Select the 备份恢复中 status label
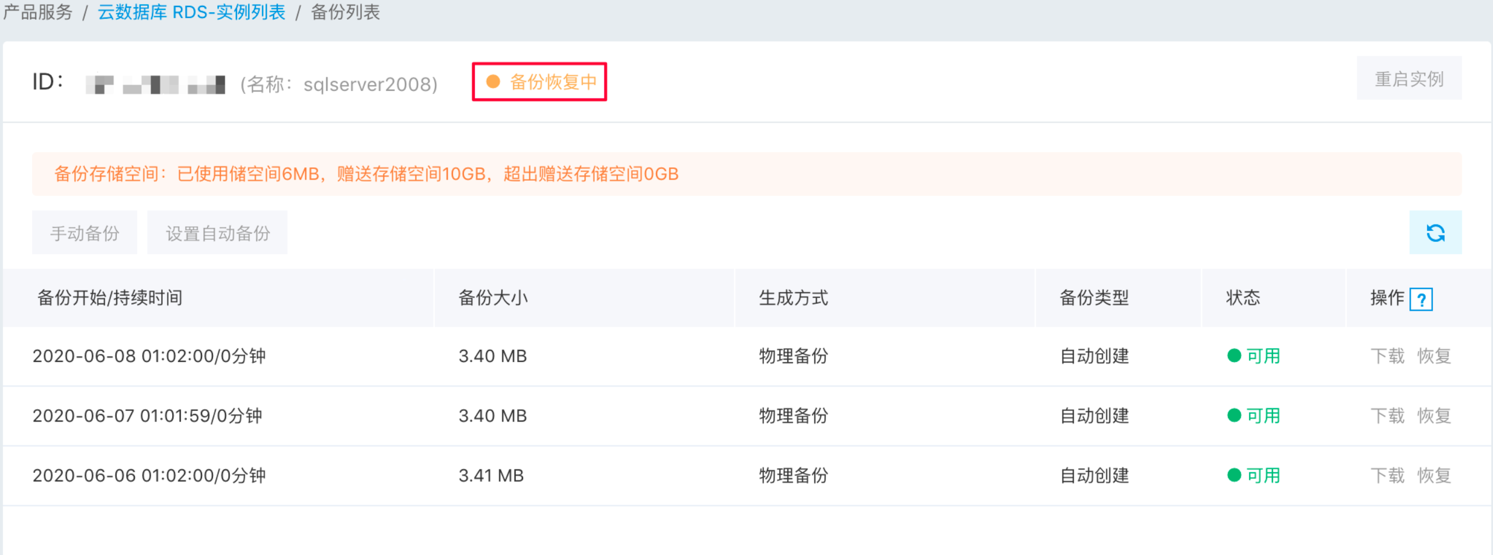Image resolution: width=1493 pixels, height=555 pixels. (x=553, y=82)
